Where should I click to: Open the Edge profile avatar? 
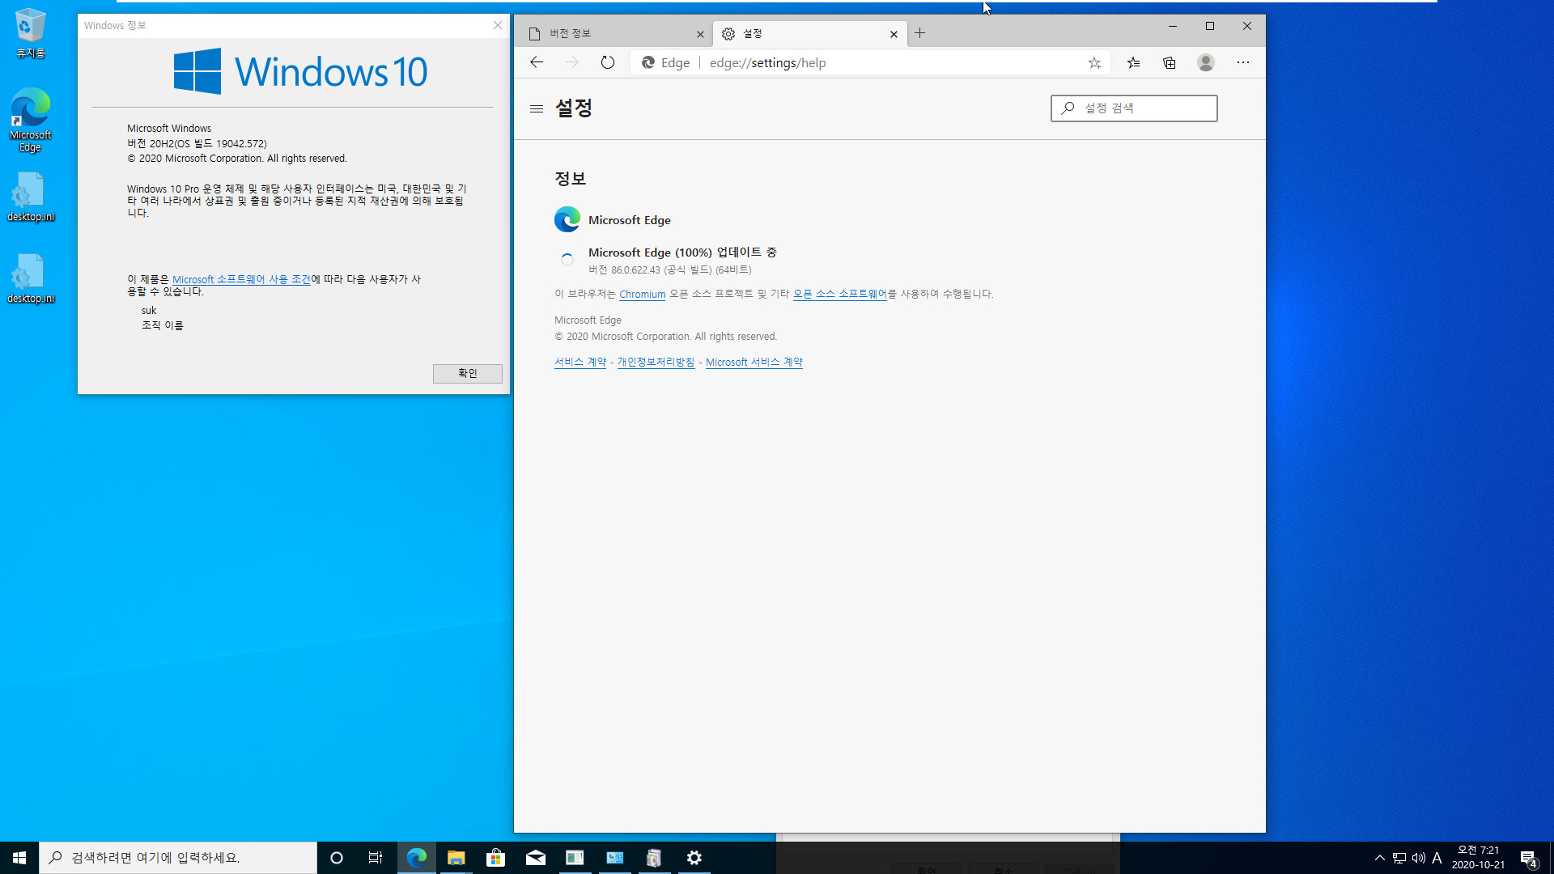[1206, 62]
